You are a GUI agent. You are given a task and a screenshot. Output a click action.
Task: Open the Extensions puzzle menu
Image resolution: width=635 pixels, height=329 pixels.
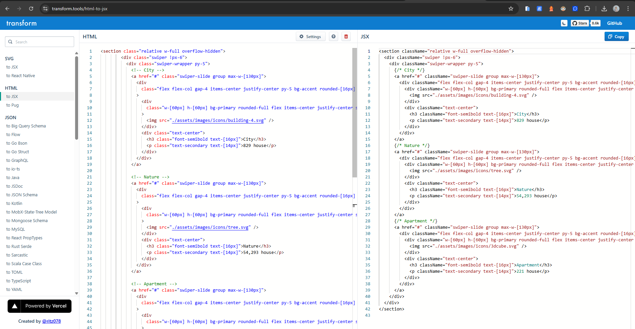point(587,9)
